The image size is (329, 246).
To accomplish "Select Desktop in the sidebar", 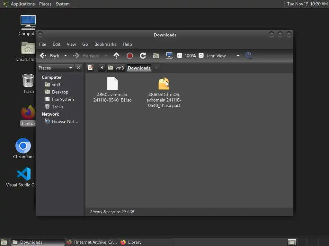I will point(61,92).
